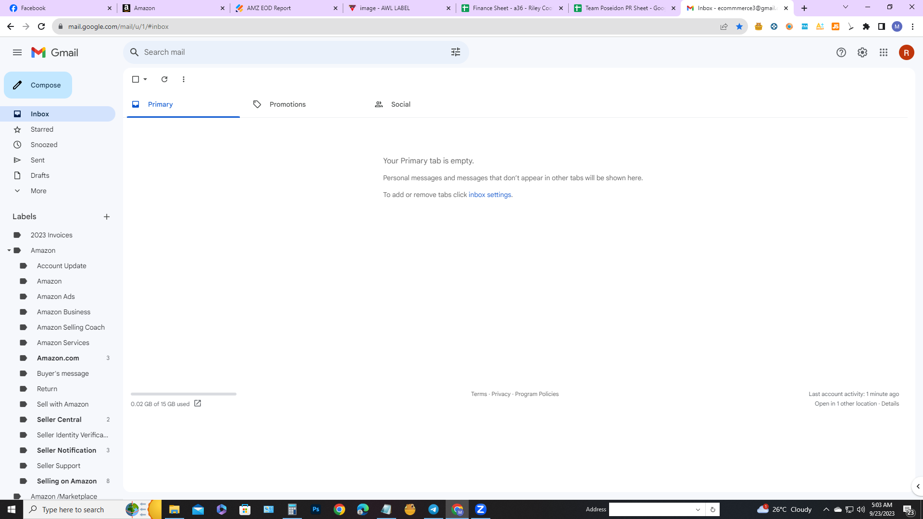Tick the select all messages checkbox

[x=136, y=79]
